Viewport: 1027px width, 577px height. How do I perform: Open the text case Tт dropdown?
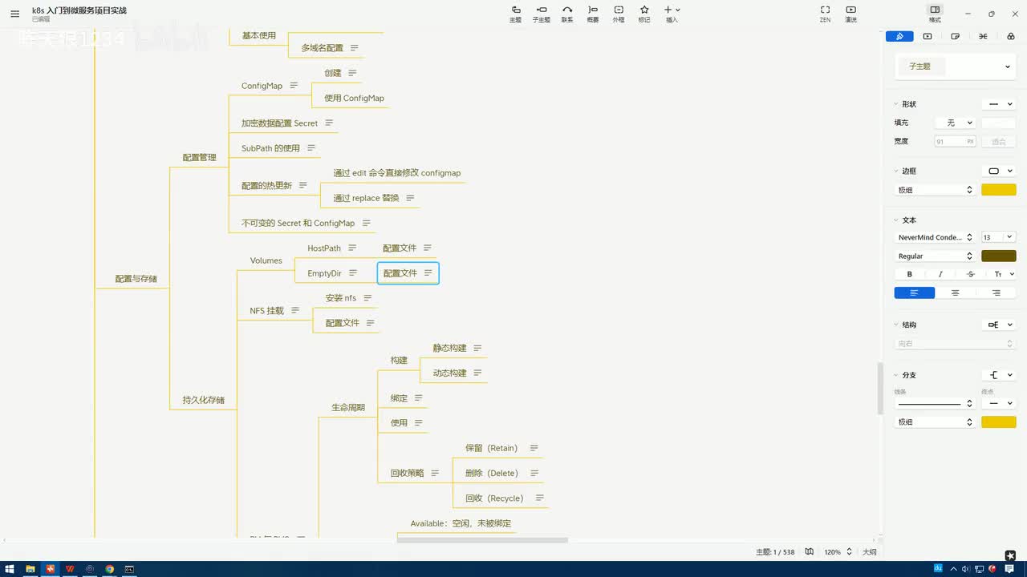click(x=1003, y=274)
